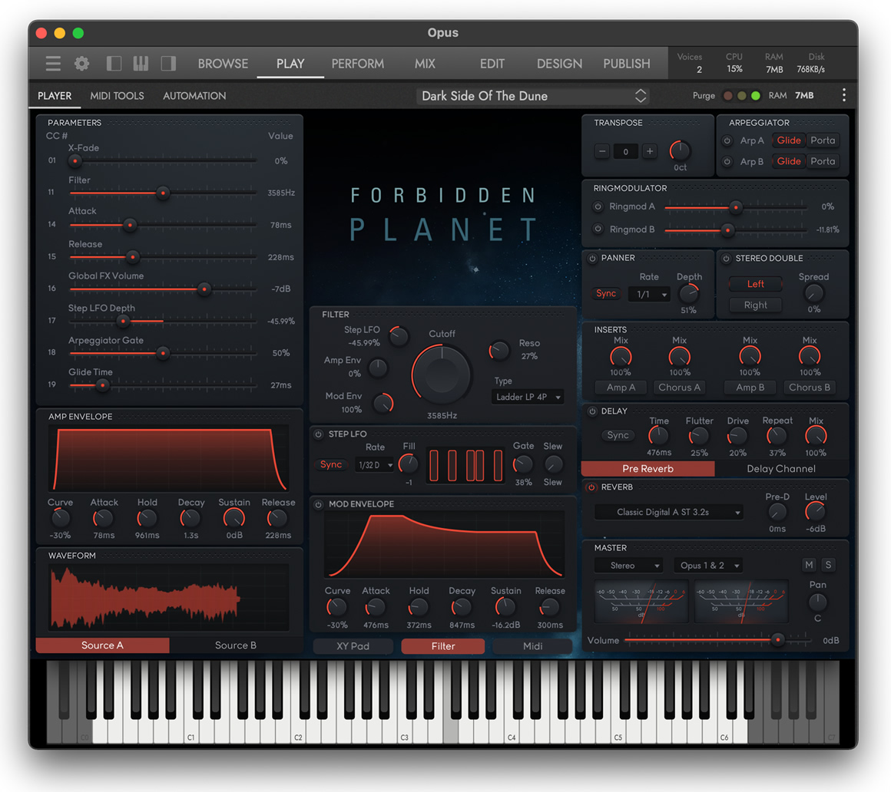Screen dimensions: 891x792
Task: Click Arp A Porta button
Action: click(822, 140)
